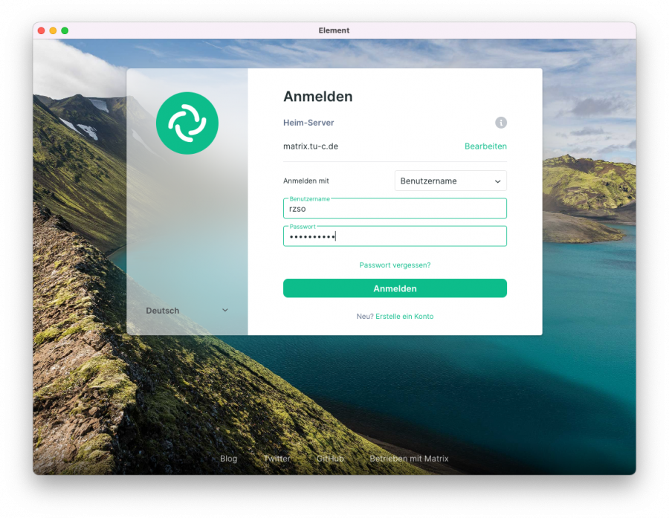669x518 pixels.
Task: Open the GitHub footer link
Action: tap(330, 459)
